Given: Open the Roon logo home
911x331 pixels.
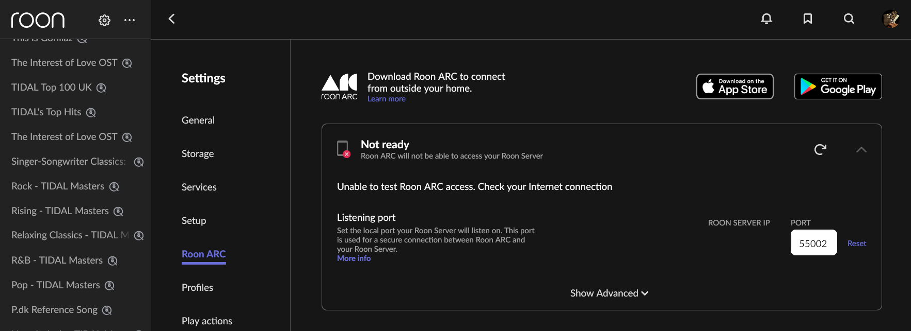Looking at the screenshot, I should click(x=38, y=20).
